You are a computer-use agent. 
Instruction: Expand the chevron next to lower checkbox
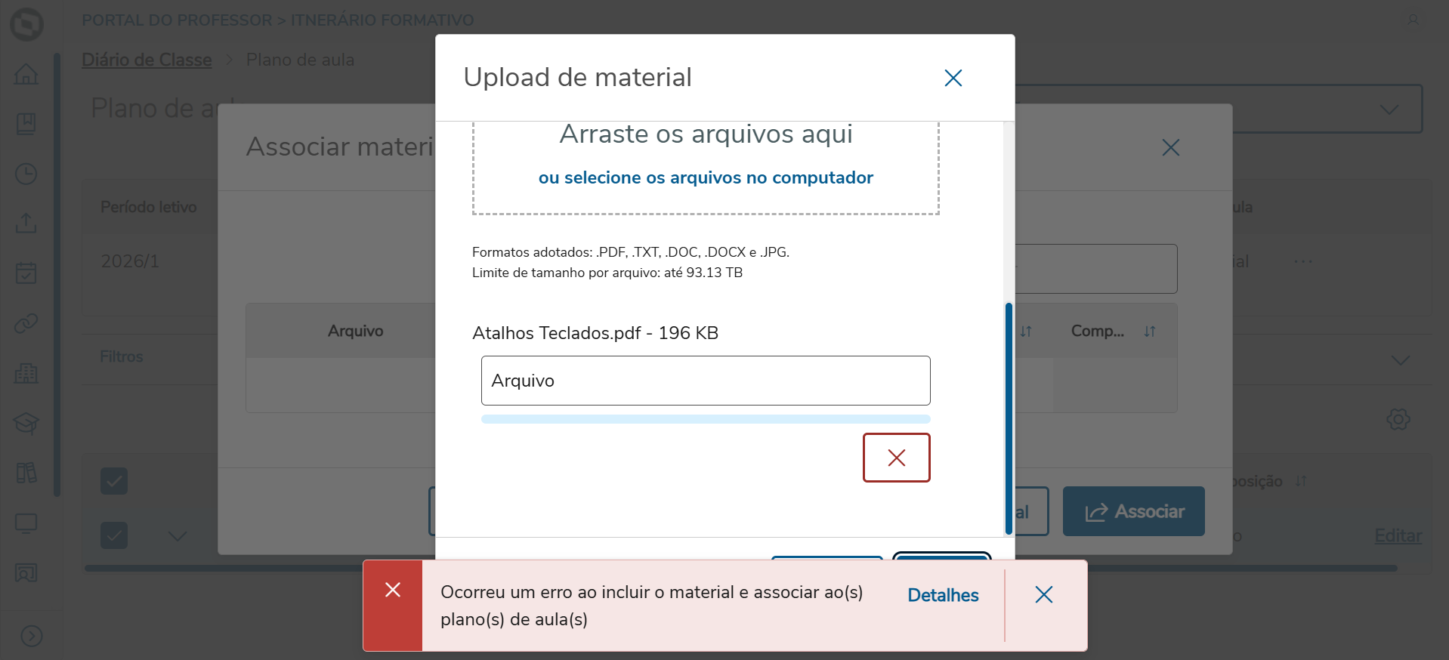178,536
